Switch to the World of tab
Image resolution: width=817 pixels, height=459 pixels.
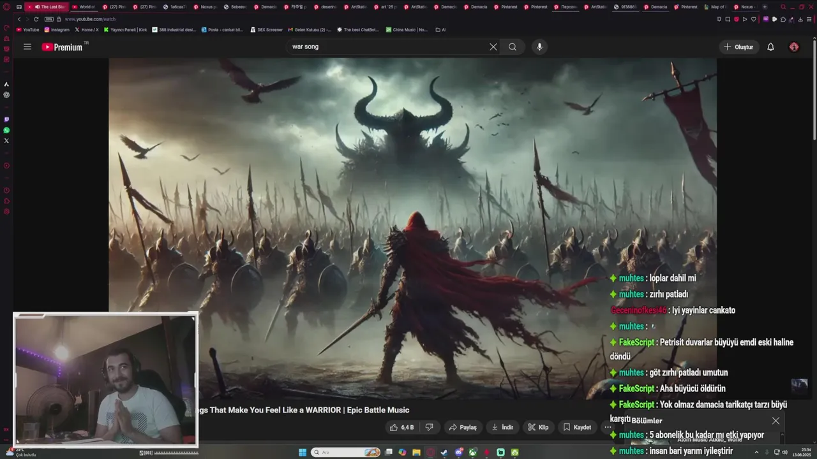pos(84,7)
